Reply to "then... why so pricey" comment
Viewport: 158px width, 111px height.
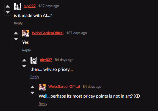(35, 77)
